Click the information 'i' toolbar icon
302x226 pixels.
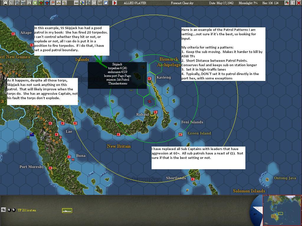click(29, 3)
